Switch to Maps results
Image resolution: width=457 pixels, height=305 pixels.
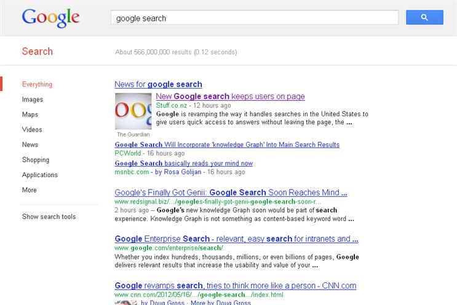coord(30,114)
